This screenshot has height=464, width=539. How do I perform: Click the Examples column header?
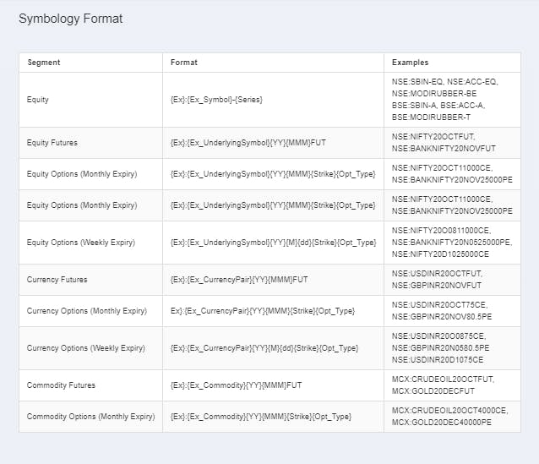coord(410,63)
